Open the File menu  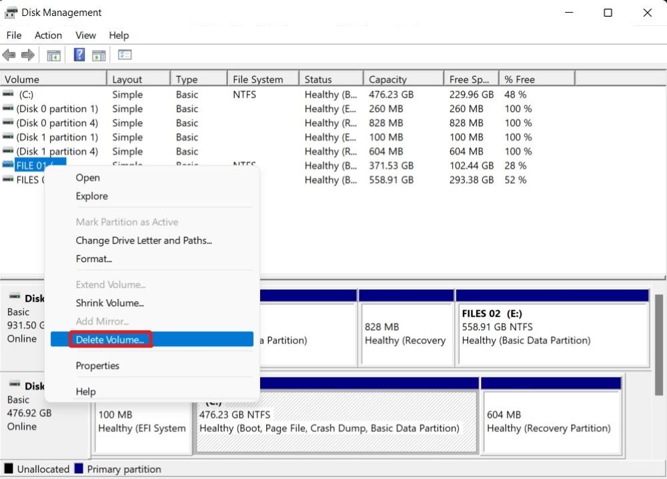(13, 35)
